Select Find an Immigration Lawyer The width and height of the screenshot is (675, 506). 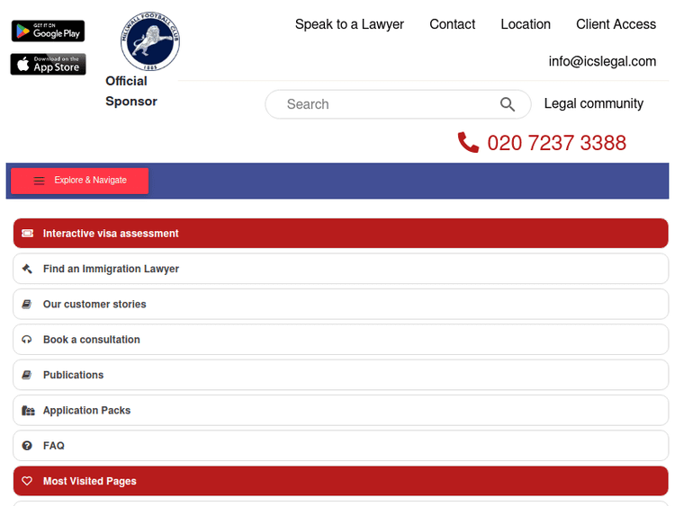[x=340, y=269]
